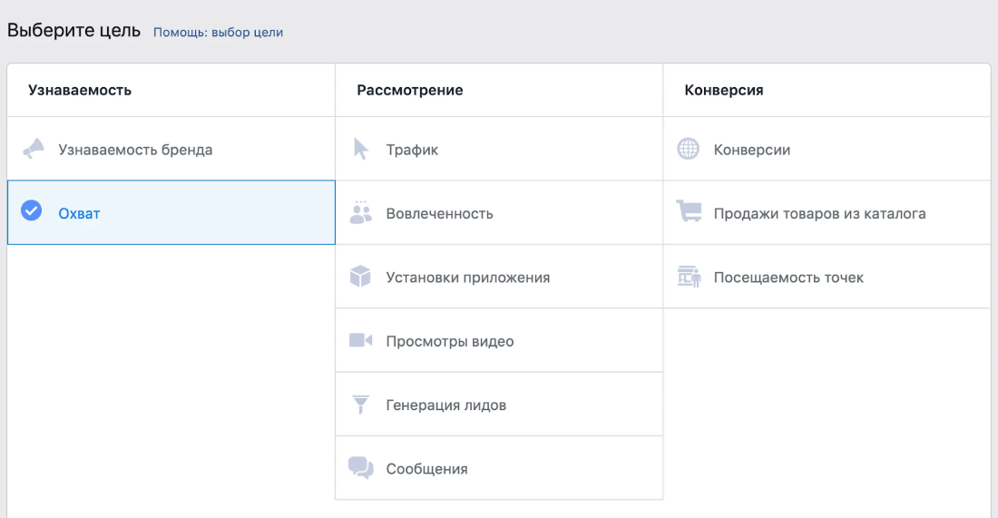
Task: Click the shopping cart icon for catalog sales
Action: (x=689, y=211)
